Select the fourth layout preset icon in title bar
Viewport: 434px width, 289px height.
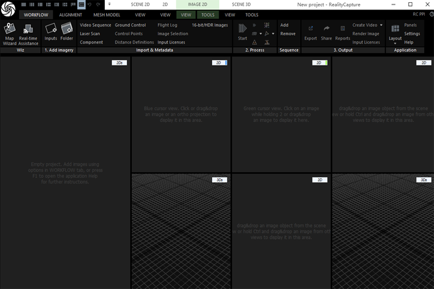point(48,4)
